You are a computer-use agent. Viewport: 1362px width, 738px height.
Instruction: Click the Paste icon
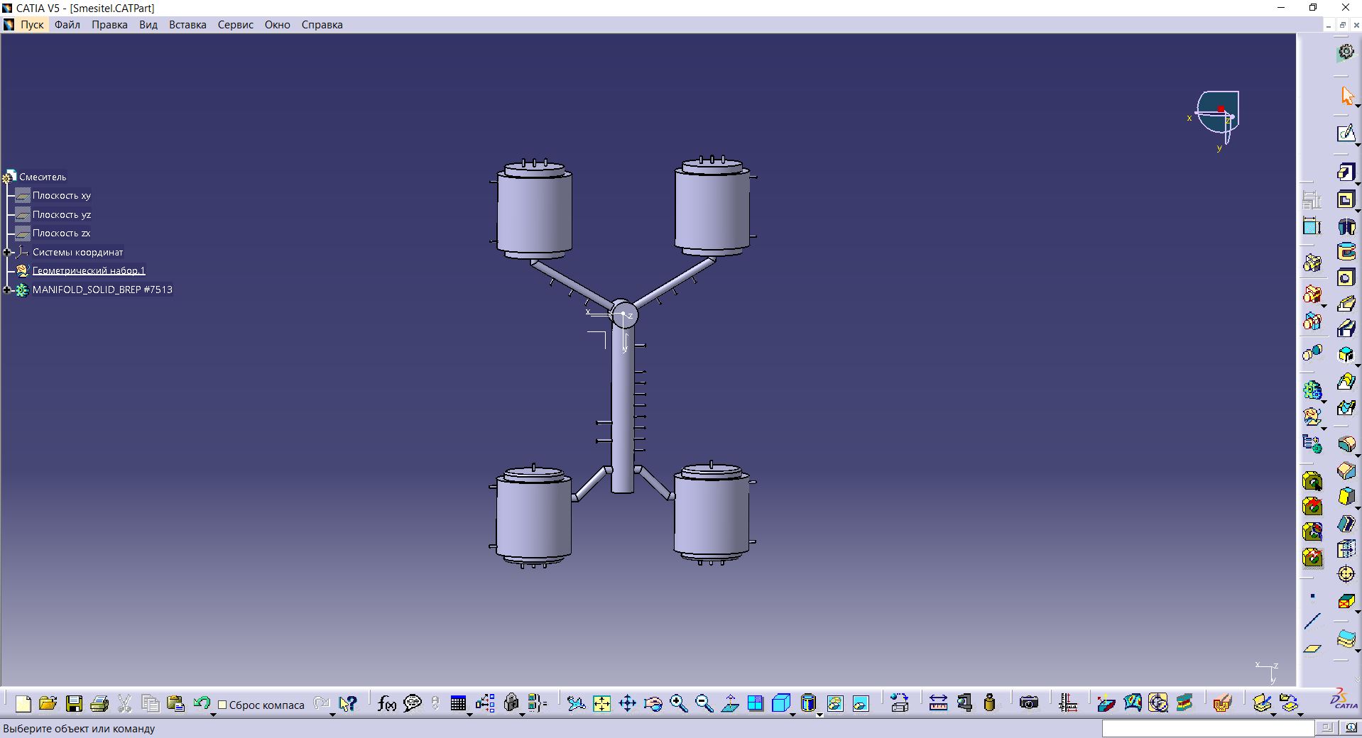coord(175,703)
